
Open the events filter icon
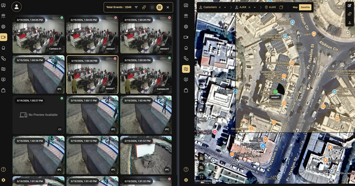tap(136, 7)
